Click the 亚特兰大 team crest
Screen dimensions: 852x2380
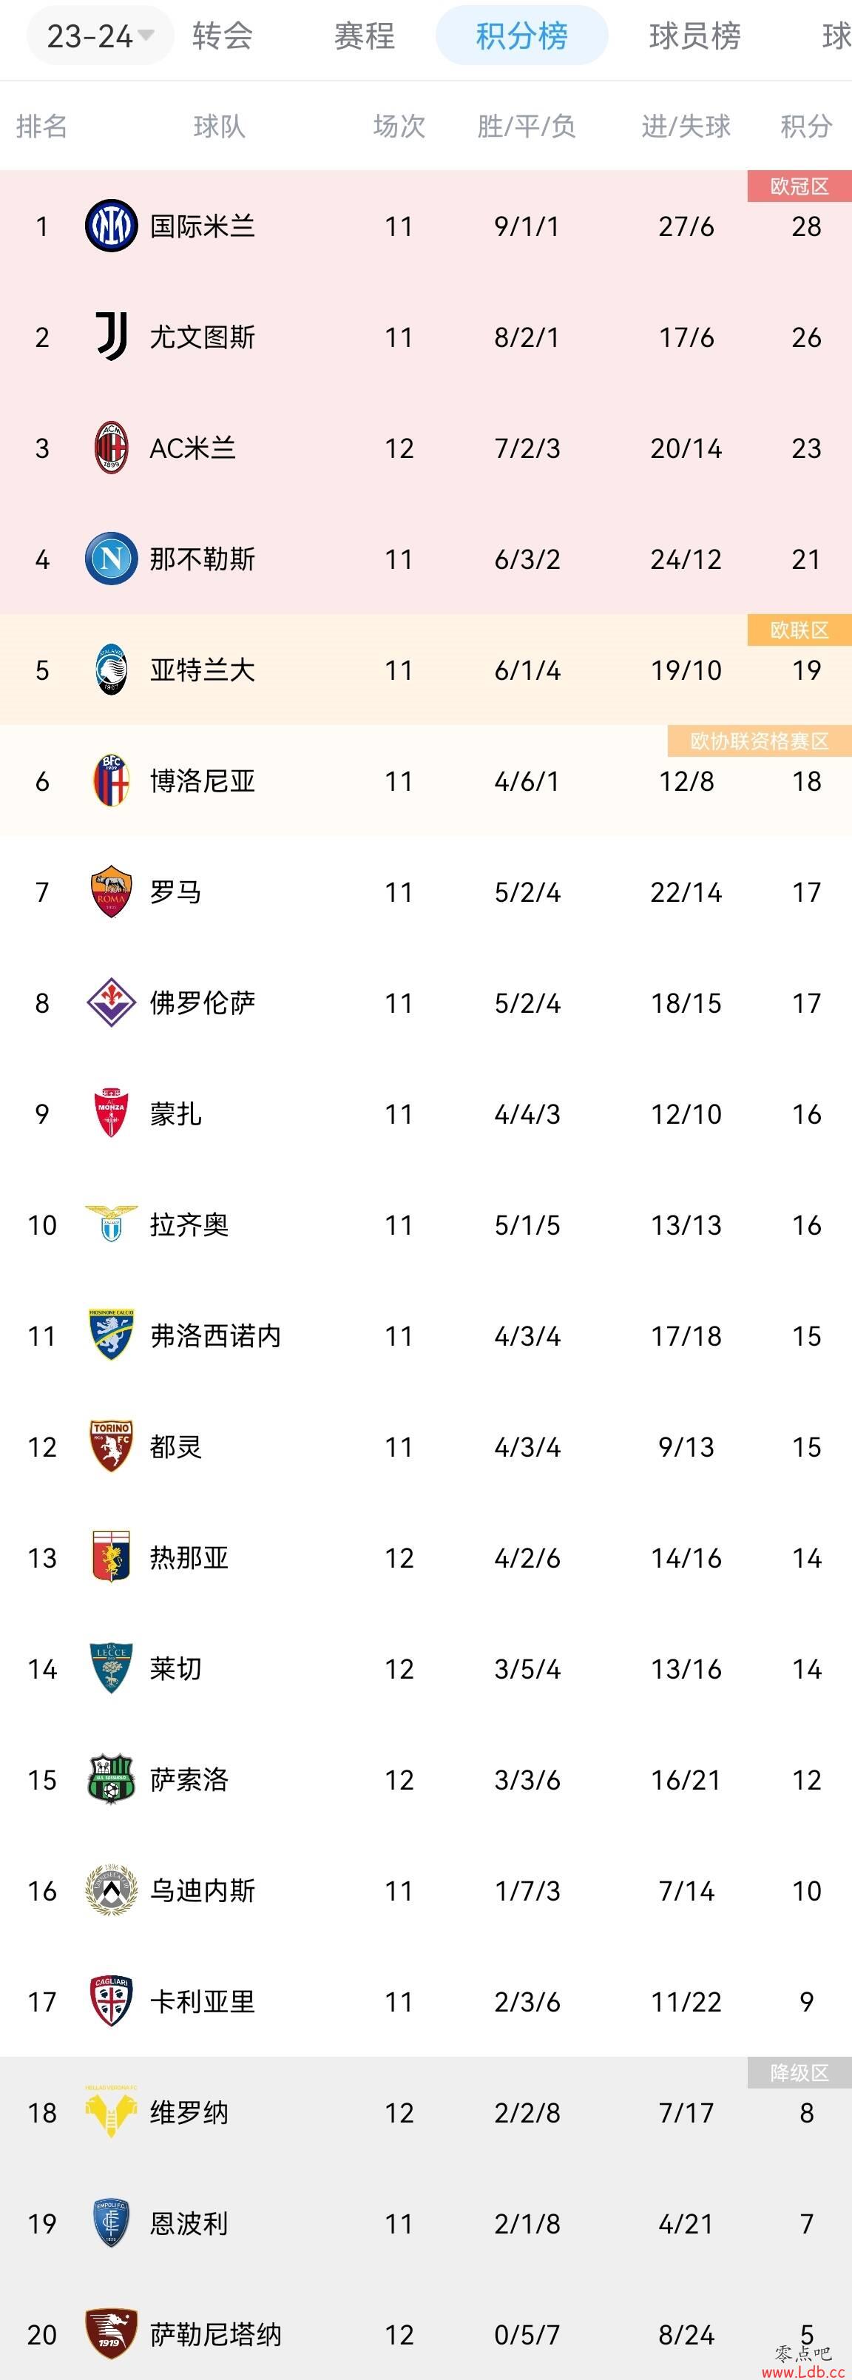coord(112,670)
